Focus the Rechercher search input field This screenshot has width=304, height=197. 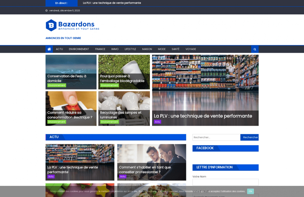(x=216, y=138)
